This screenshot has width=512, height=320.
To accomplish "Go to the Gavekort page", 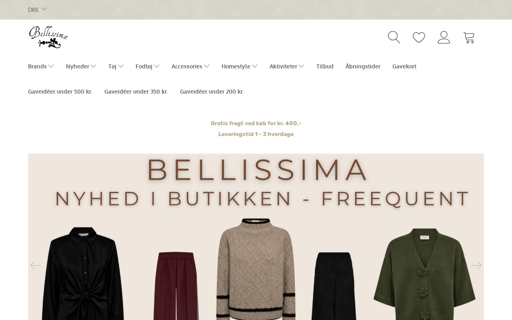I will tap(404, 66).
